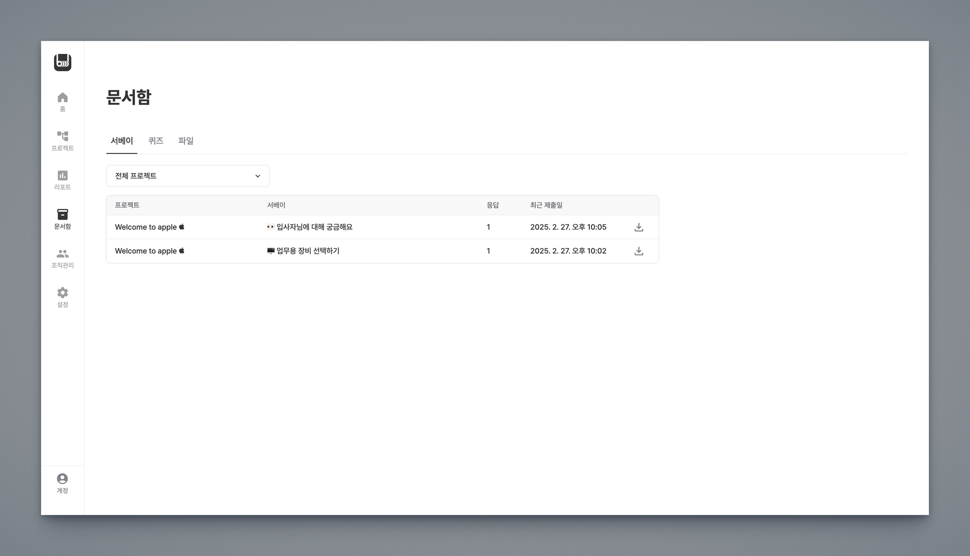Select 문서함 in the sidebar
This screenshot has width=970, height=556.
tap(63, 219)
